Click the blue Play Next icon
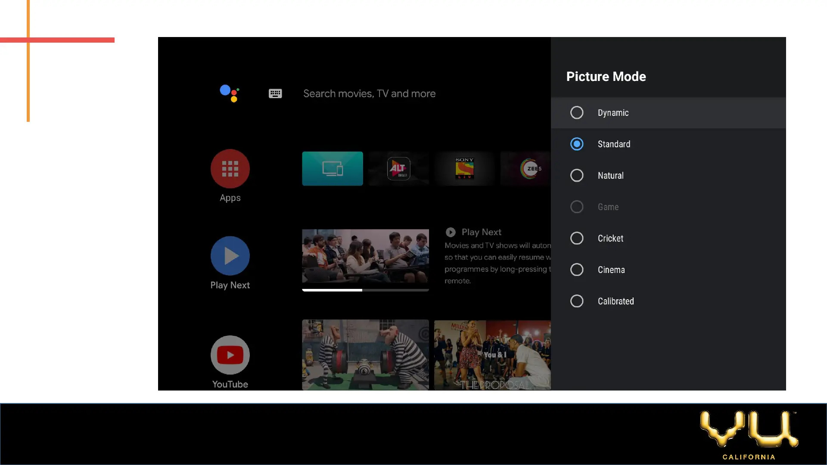This screenshot has height=465, width=827. pos(230,256)
